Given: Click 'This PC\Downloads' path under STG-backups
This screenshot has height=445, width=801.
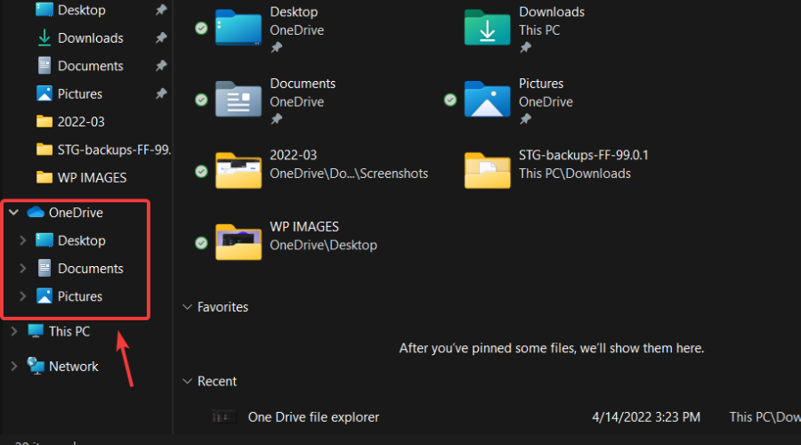Looking at the screenshot, I should coord(575,174).
